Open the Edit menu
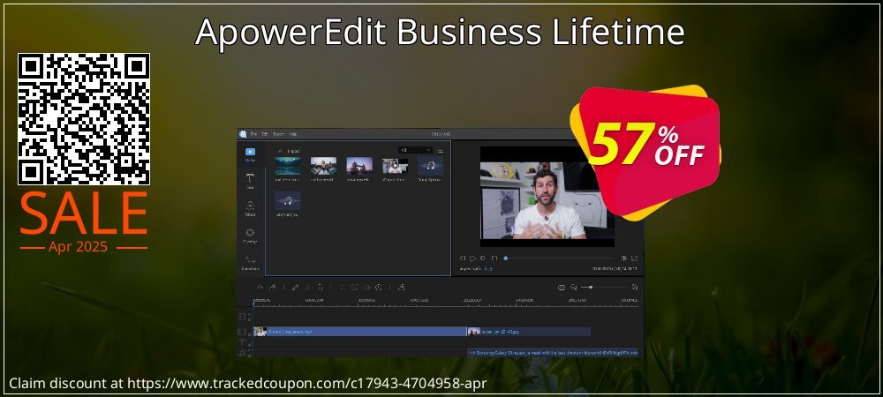Image resolution: width=883 pixels, height=397 pixels. pos(265,134)
